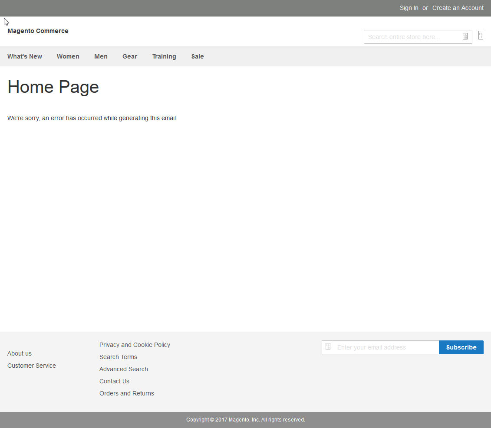The height and width of the screenshot is (428, 491).
Task: Open the Women category menu
Action: pyautogui.click(x=68, y=56)
